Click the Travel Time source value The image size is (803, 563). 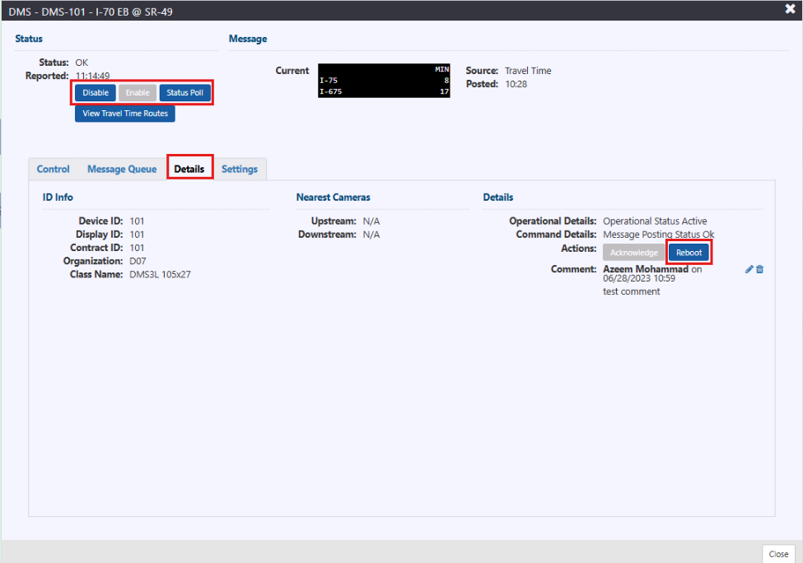click(x=528, y=71)
